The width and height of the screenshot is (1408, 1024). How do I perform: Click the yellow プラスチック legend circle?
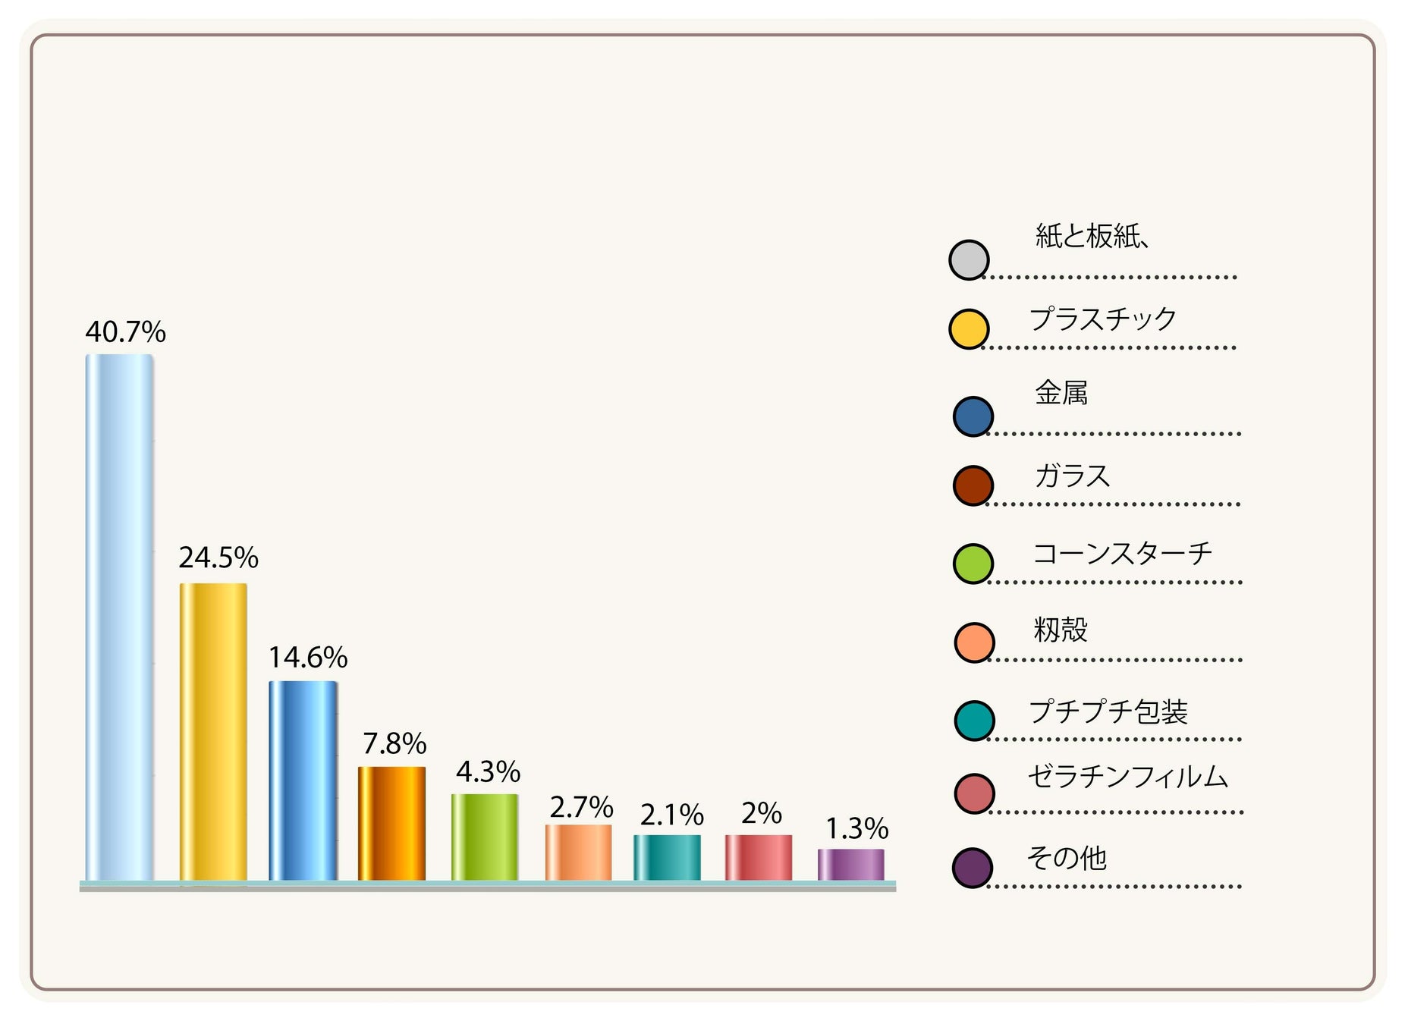[x=969, y=329]
